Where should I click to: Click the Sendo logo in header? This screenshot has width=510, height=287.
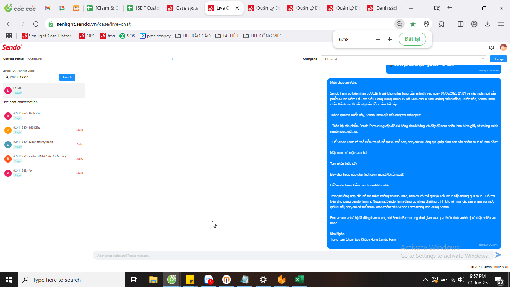[x=12, y=47]
